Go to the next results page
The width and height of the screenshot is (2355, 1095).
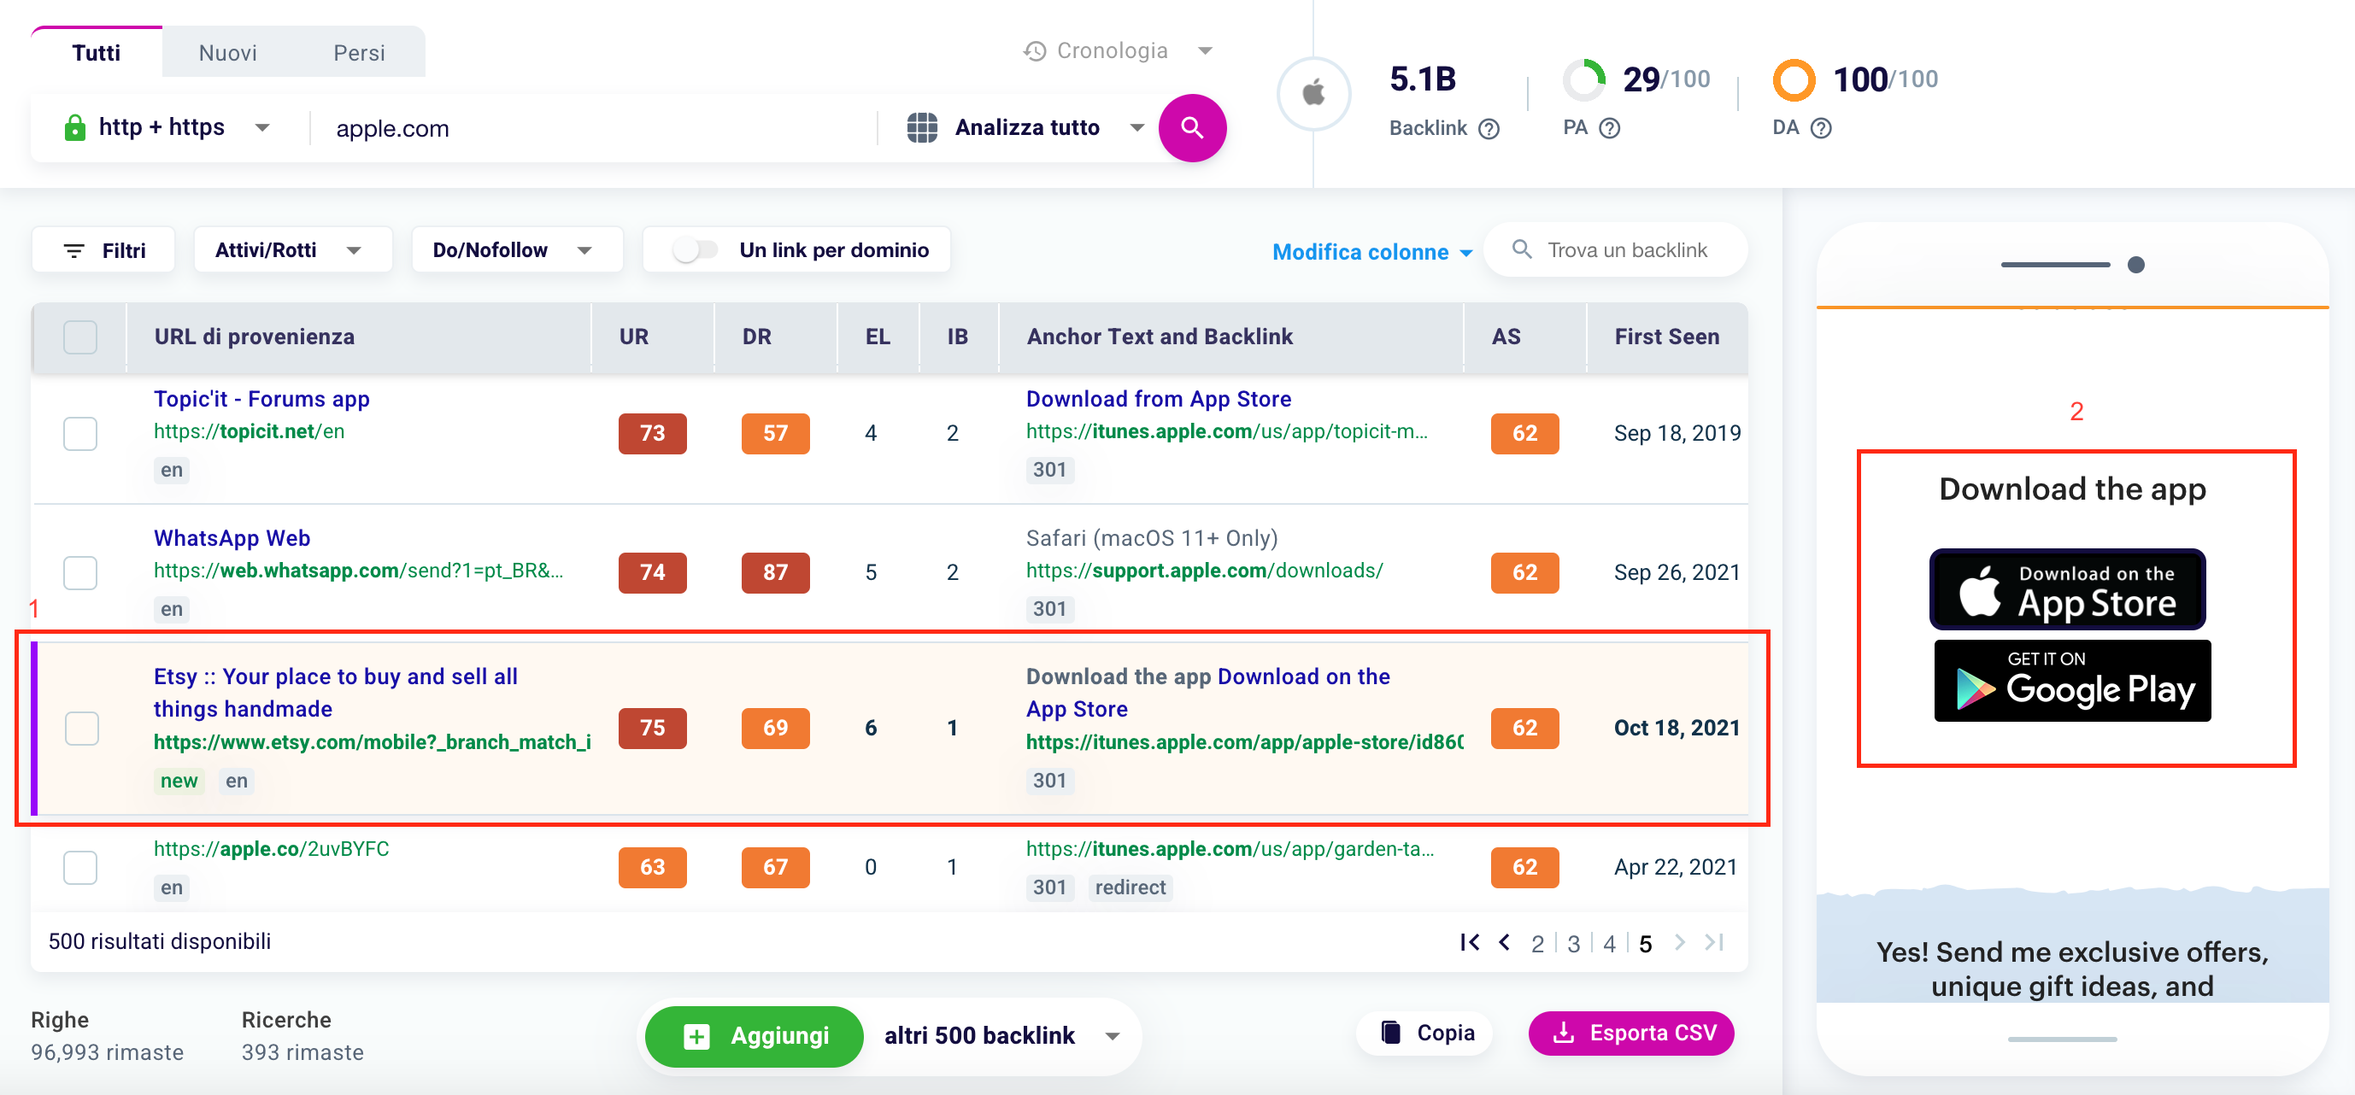(1679, 942)
